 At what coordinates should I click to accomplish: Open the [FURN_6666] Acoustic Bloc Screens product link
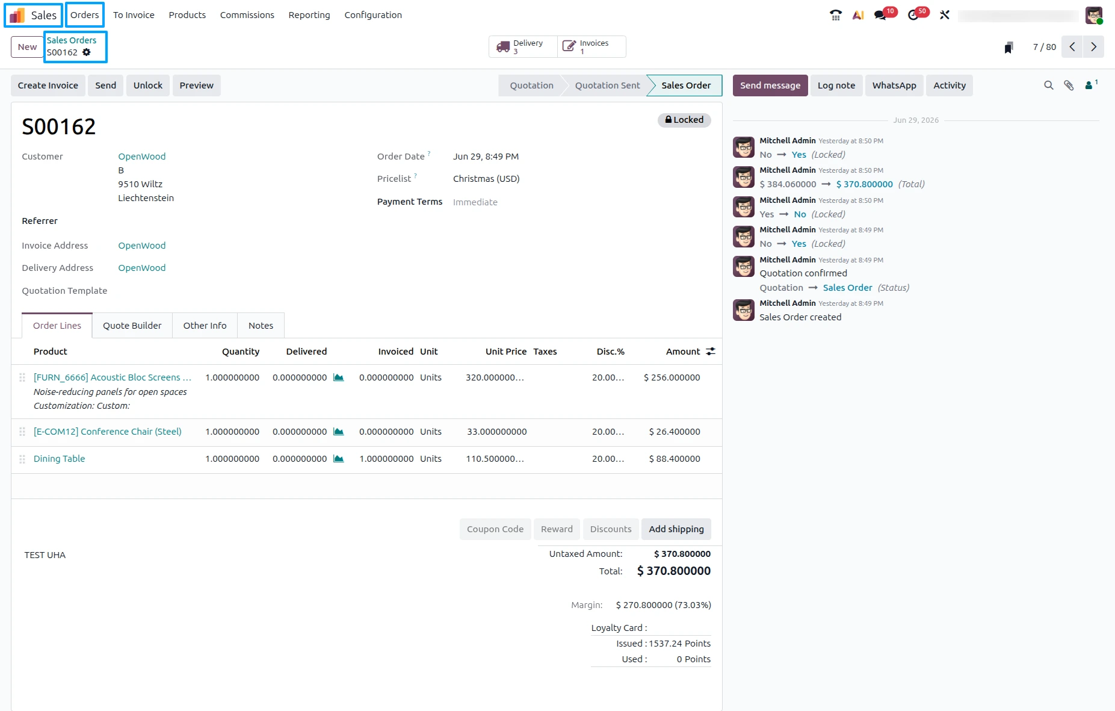click(x=113, y=377)
